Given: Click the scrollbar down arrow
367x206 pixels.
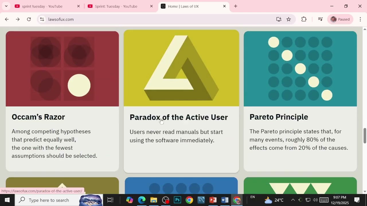Looking at the screenshot, I should (365, 191).
